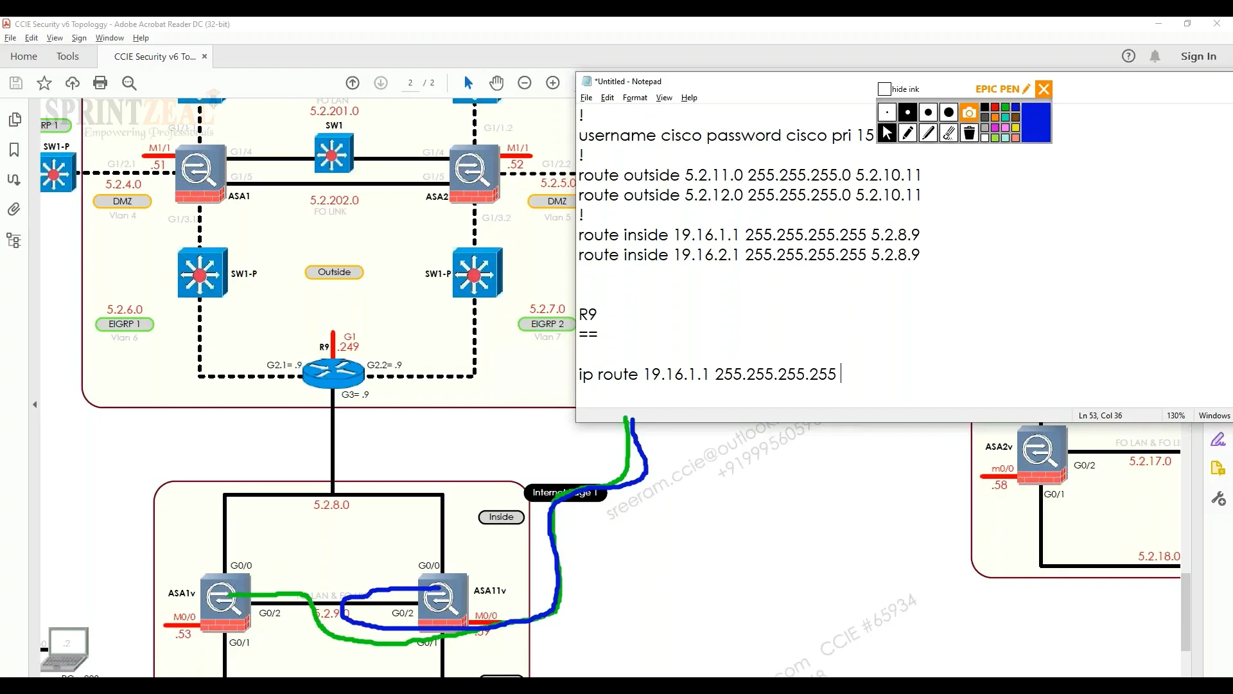Clear ink with trash can icon
Viewport: 1233px width, 694px height.
969,133
